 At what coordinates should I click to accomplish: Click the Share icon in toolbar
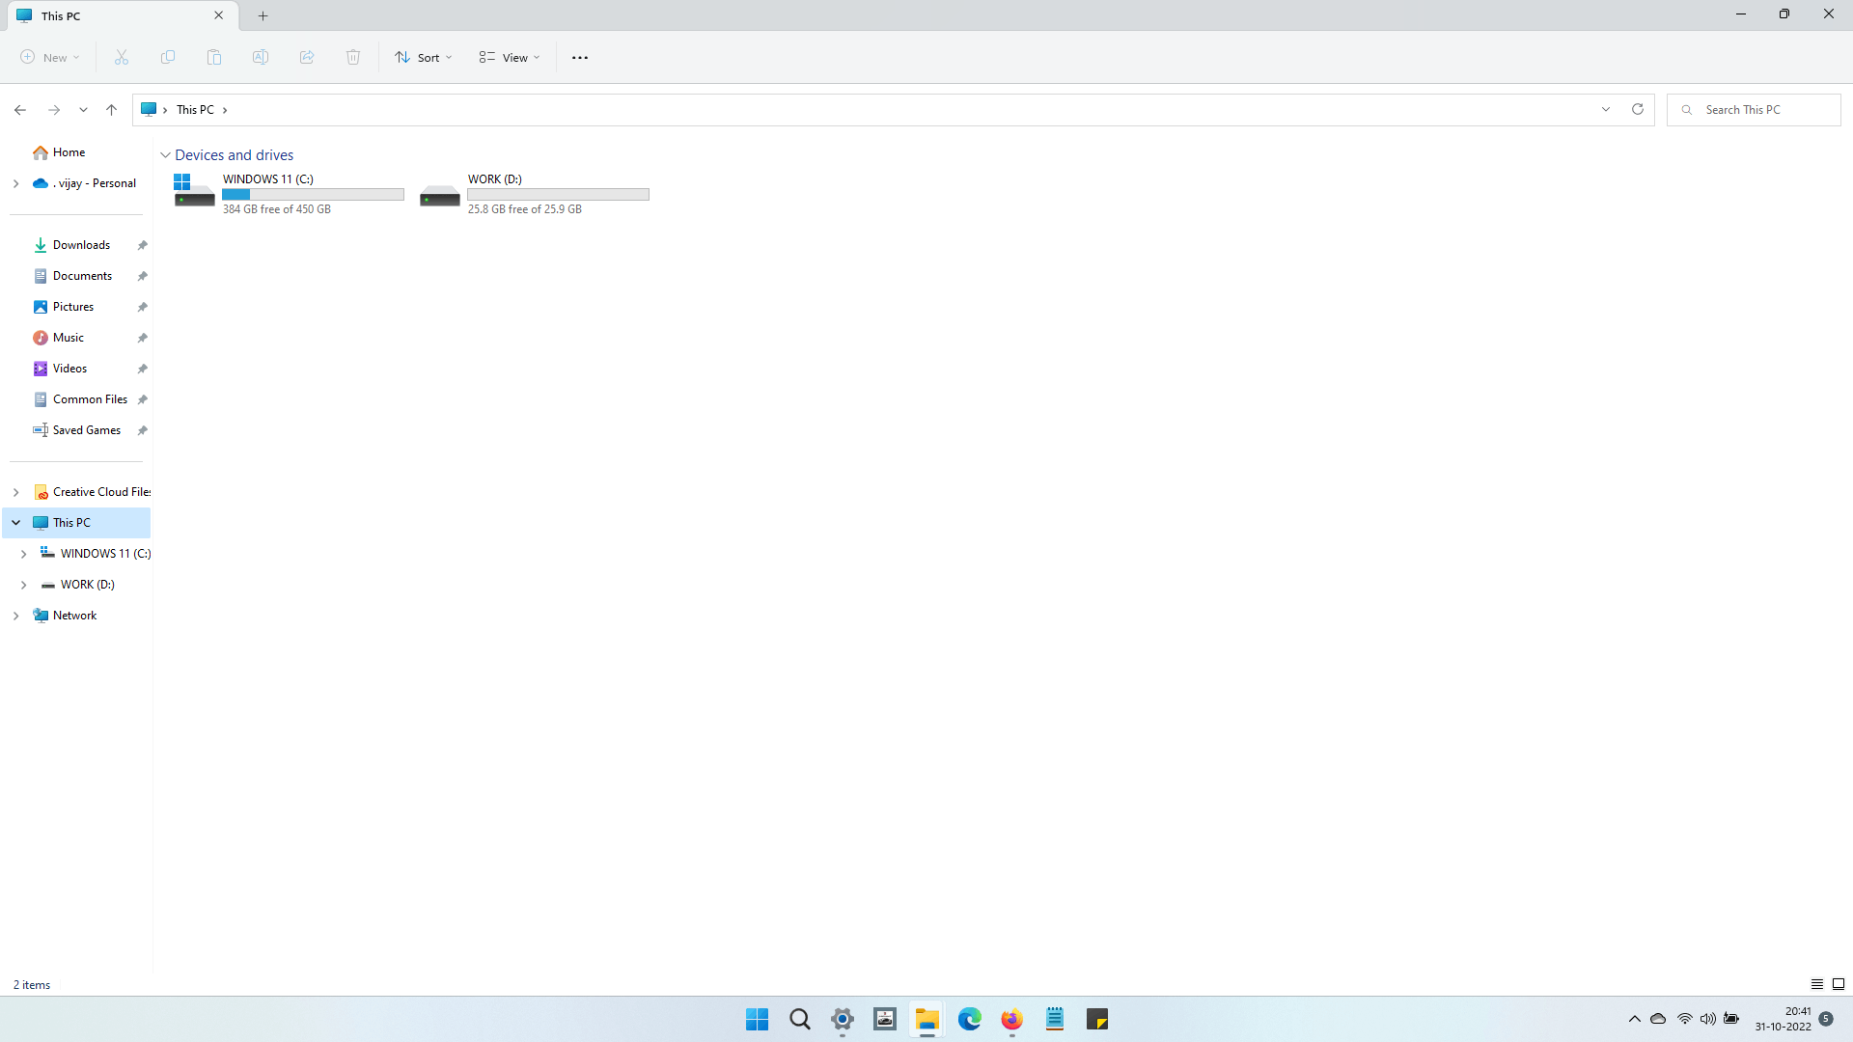click(x=307, y=58)
